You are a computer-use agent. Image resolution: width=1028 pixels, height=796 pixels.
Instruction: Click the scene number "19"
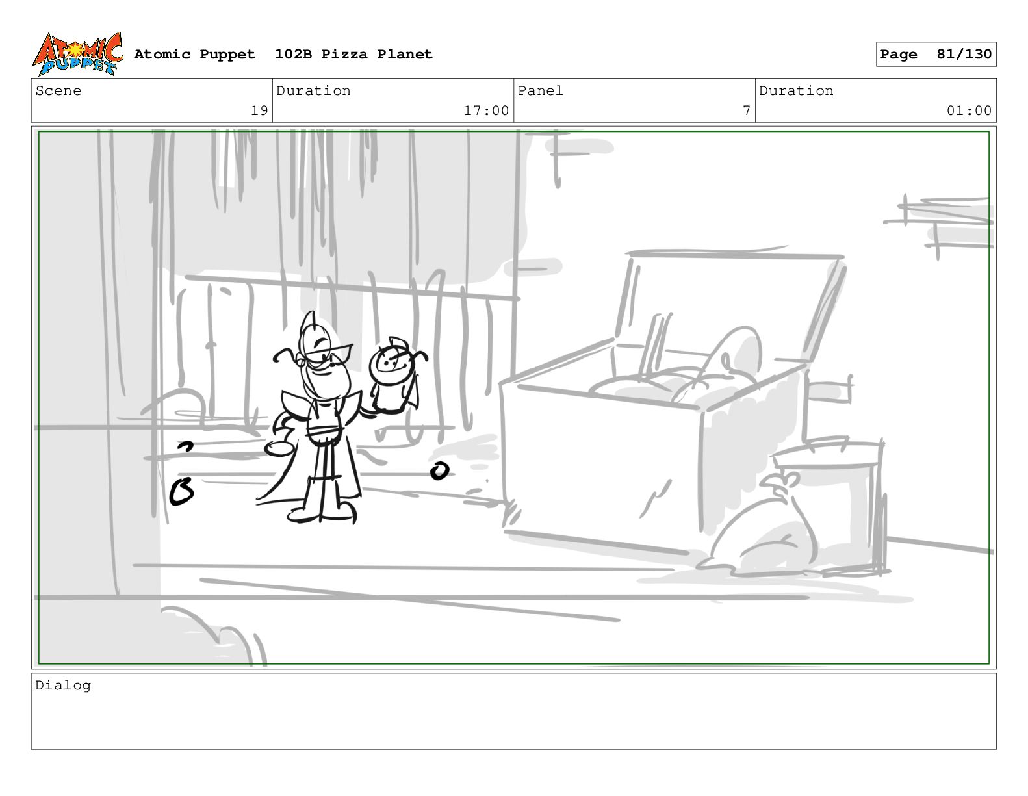[x=259, y=110]
